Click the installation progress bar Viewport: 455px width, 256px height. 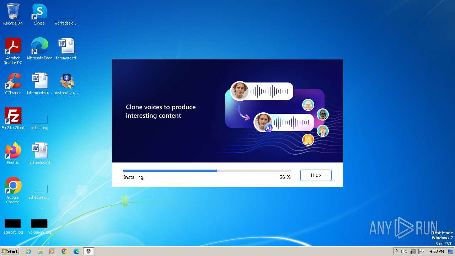click(207, 171)
